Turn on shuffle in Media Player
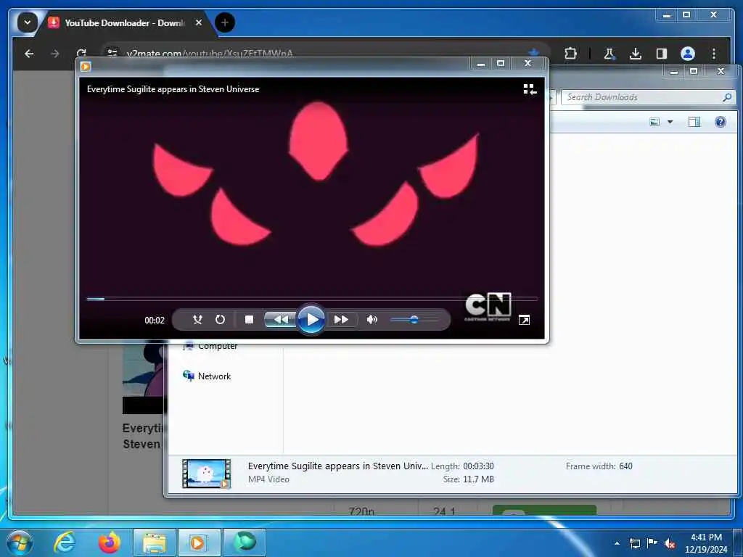The width and height of the screenshot is (743, 557). pyautogui.click(x=197, y=320)
